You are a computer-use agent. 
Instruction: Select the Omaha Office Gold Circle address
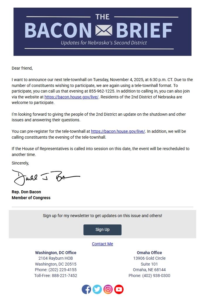tap(149, 258)
